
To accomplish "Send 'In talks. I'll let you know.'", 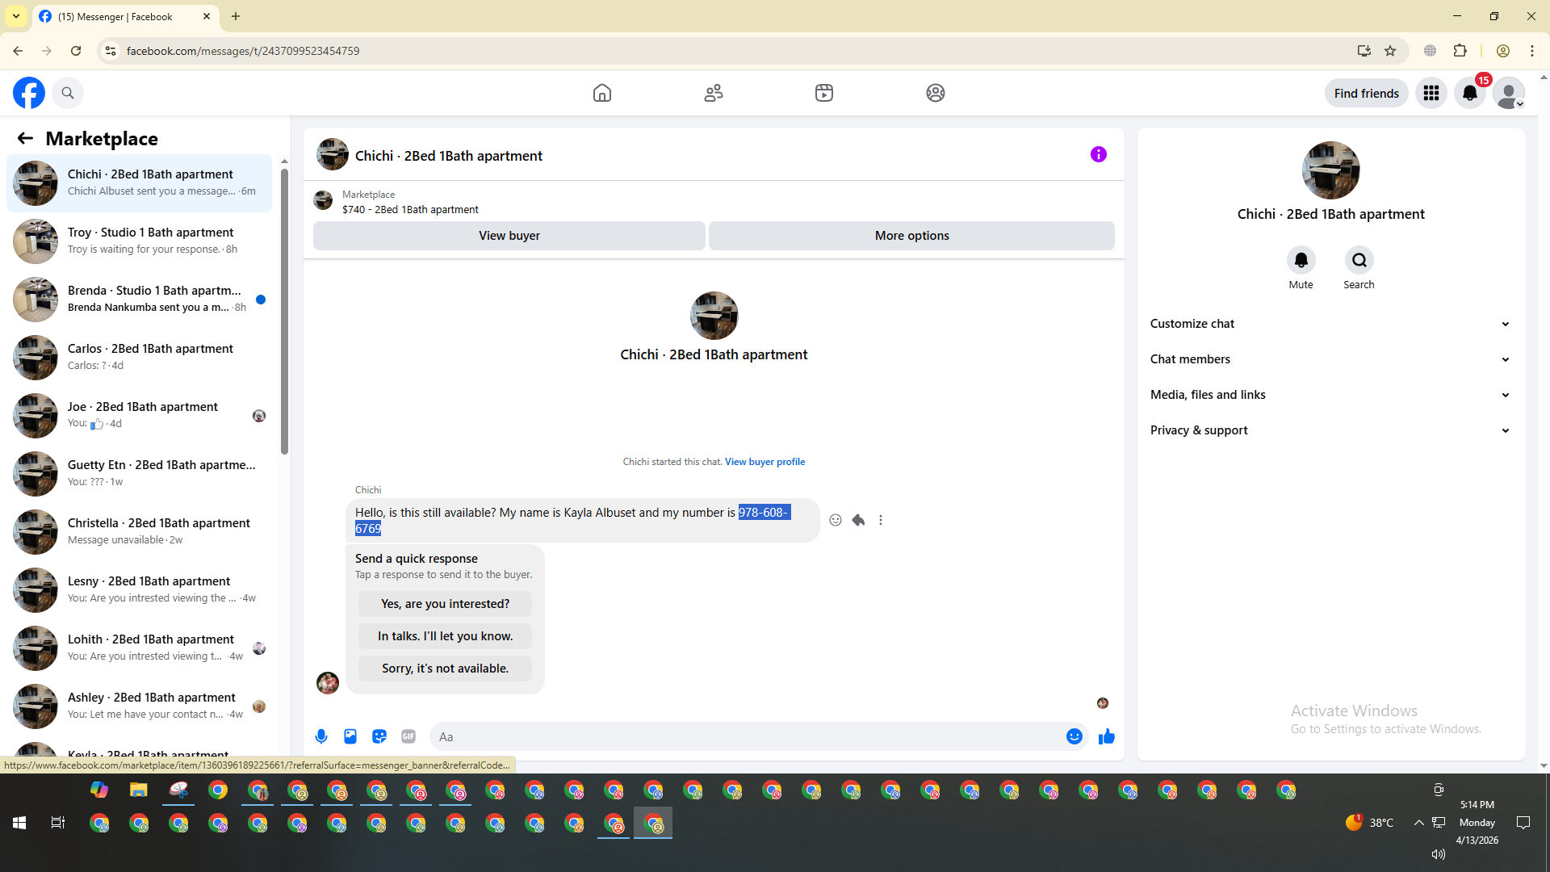I will pyautogui.click(x=445, y=636).
